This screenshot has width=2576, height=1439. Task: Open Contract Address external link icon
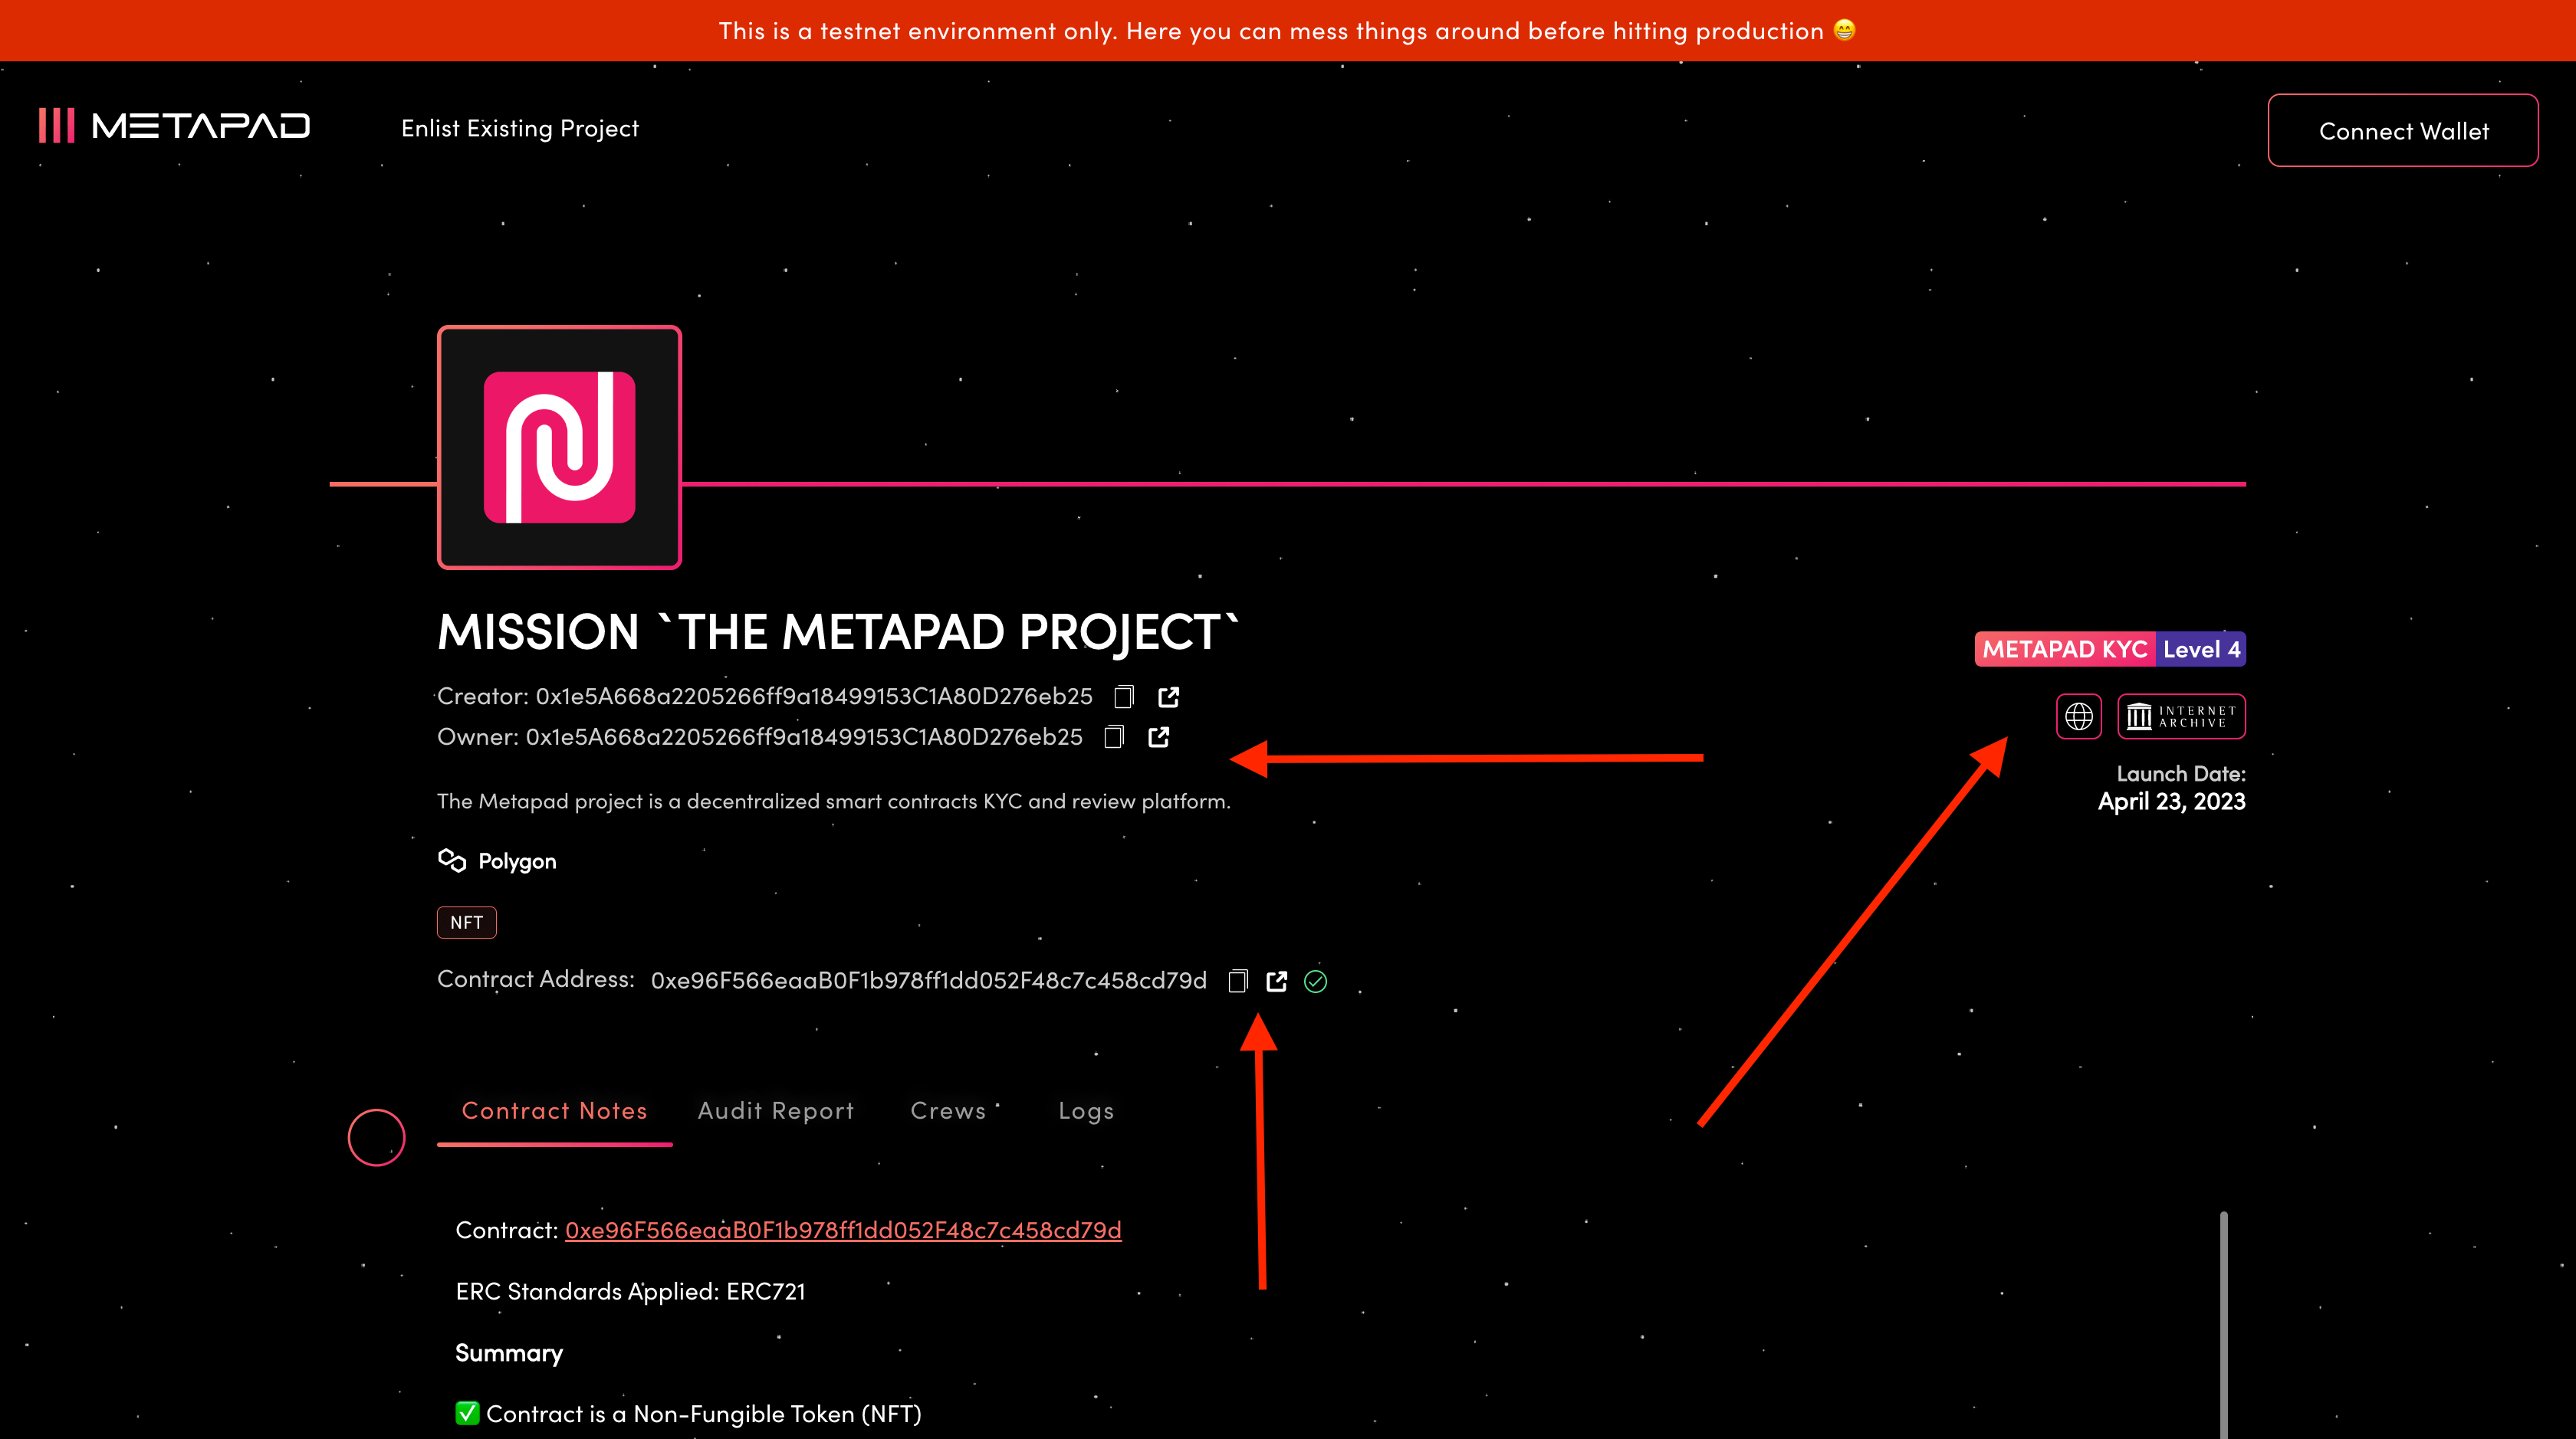[1276, 982]
